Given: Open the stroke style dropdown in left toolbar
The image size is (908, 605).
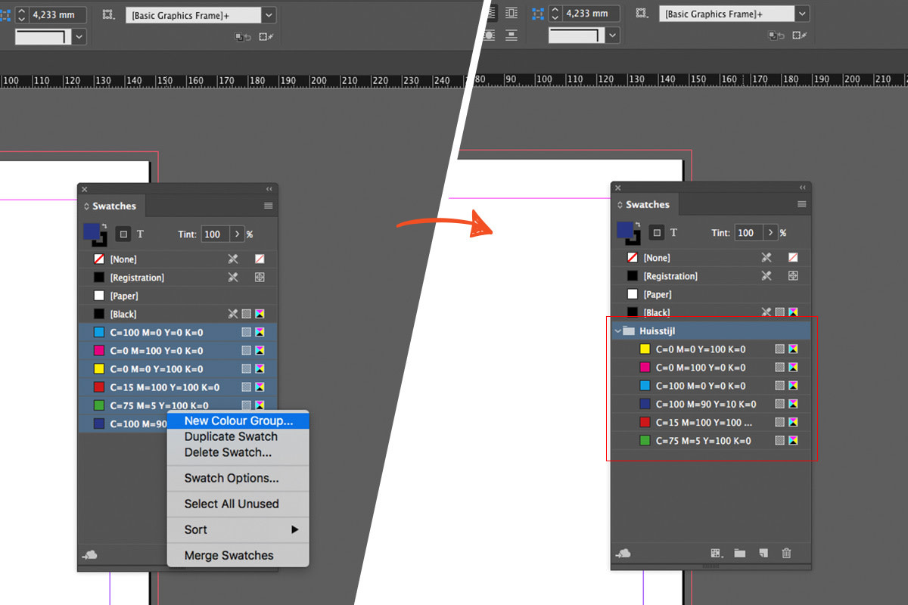Looking at the screenshot, I should coord(79,36).
